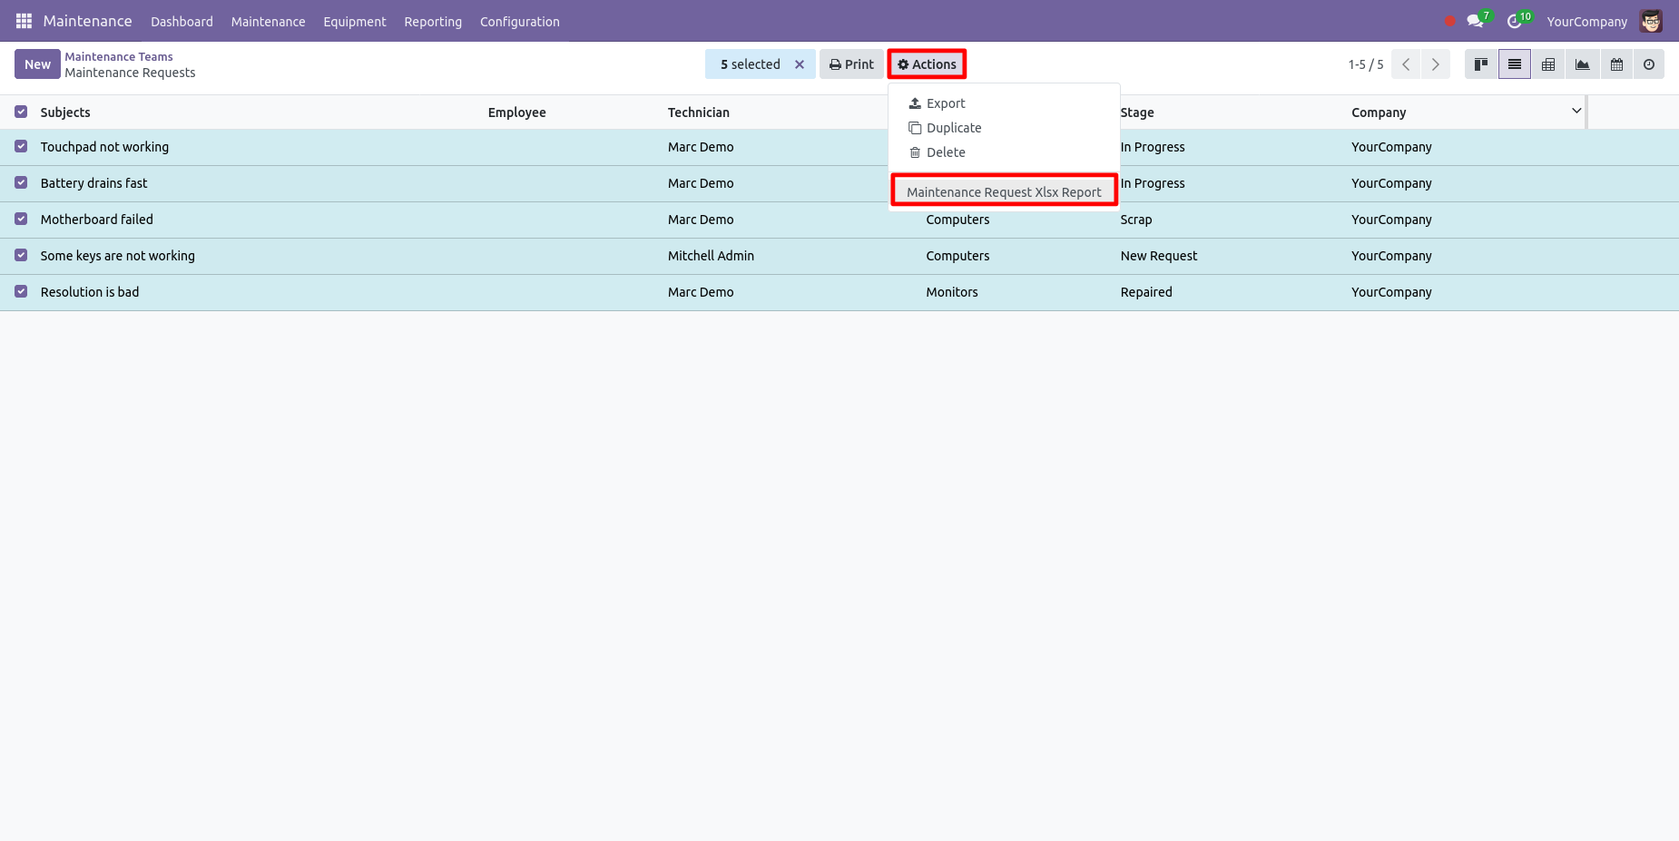This screenshot has width=1679, height=841.
Task: Sort by the Subjects column header
Action: click(65, 112)
